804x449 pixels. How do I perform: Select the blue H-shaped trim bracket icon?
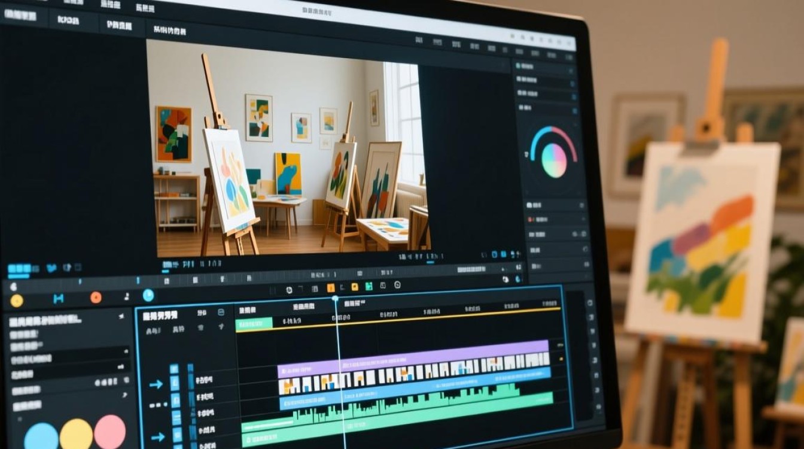point(58,299)
